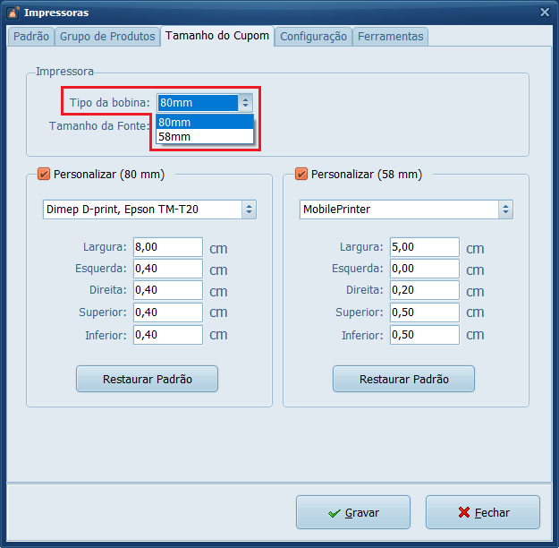This screenshot has width=559, height=548.
Task: Choose 58mm in the bobina dropdown list
Action: click(x=205, y=136)
